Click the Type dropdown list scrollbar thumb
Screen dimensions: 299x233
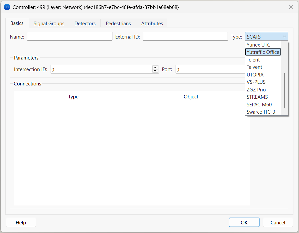[285, 91]
